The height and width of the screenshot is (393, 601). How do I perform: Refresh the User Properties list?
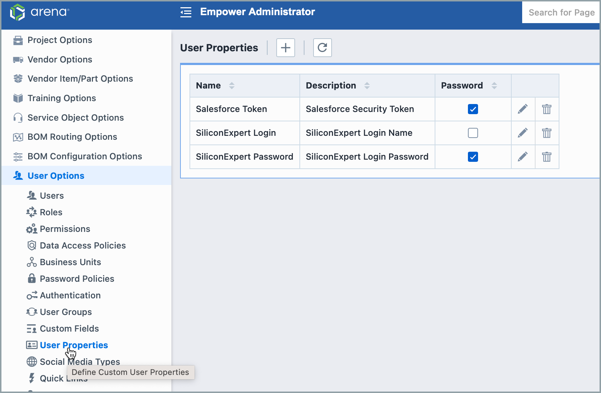[x=322, y=48]
